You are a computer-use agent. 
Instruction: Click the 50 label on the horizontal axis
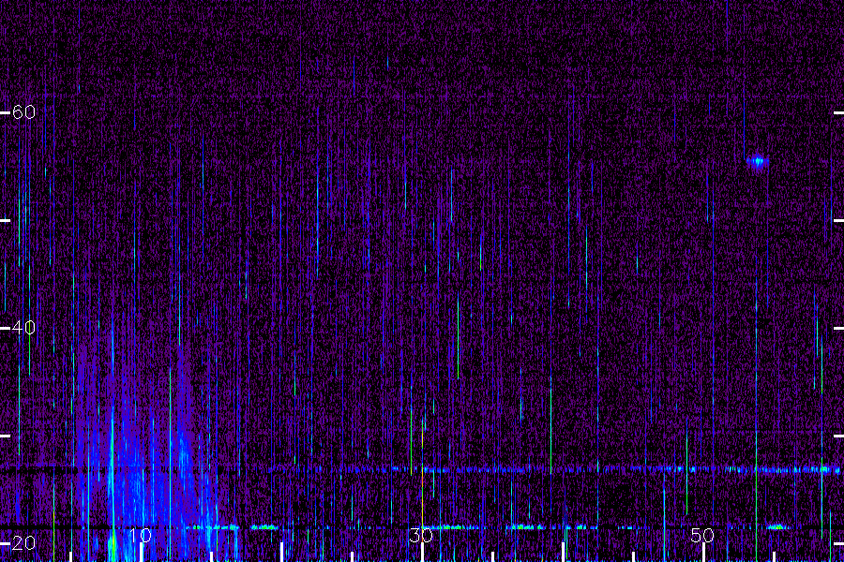click(x=702, y=535)
